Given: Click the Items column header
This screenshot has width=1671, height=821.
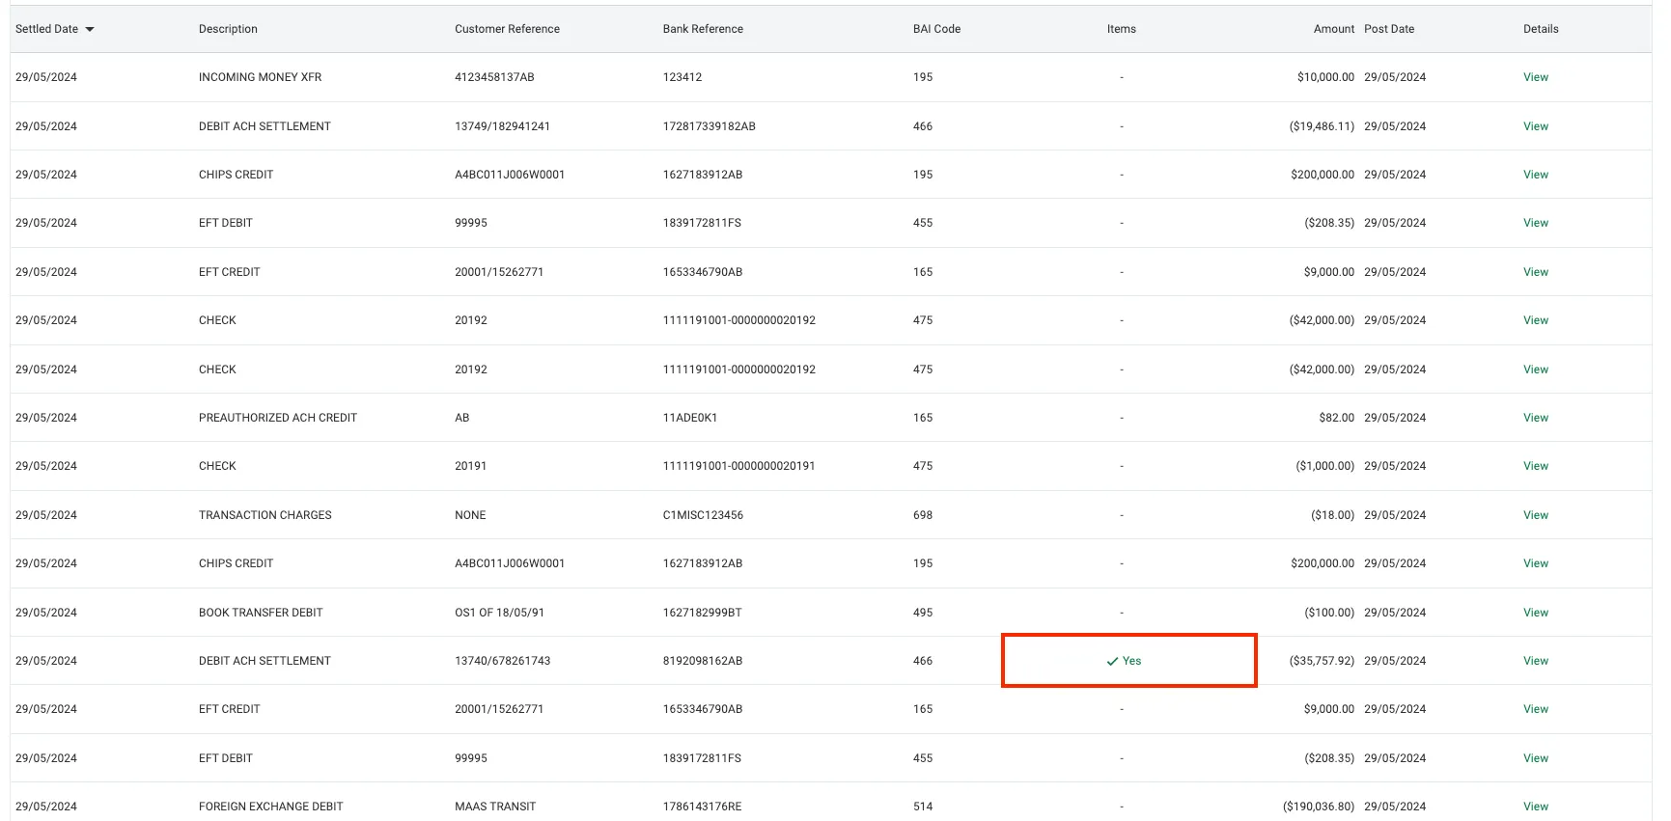Looking at the screenshot, I should (1122, 29).
